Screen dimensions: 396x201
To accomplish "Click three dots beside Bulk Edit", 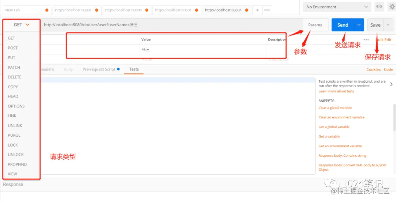I will tap(366, 40).
